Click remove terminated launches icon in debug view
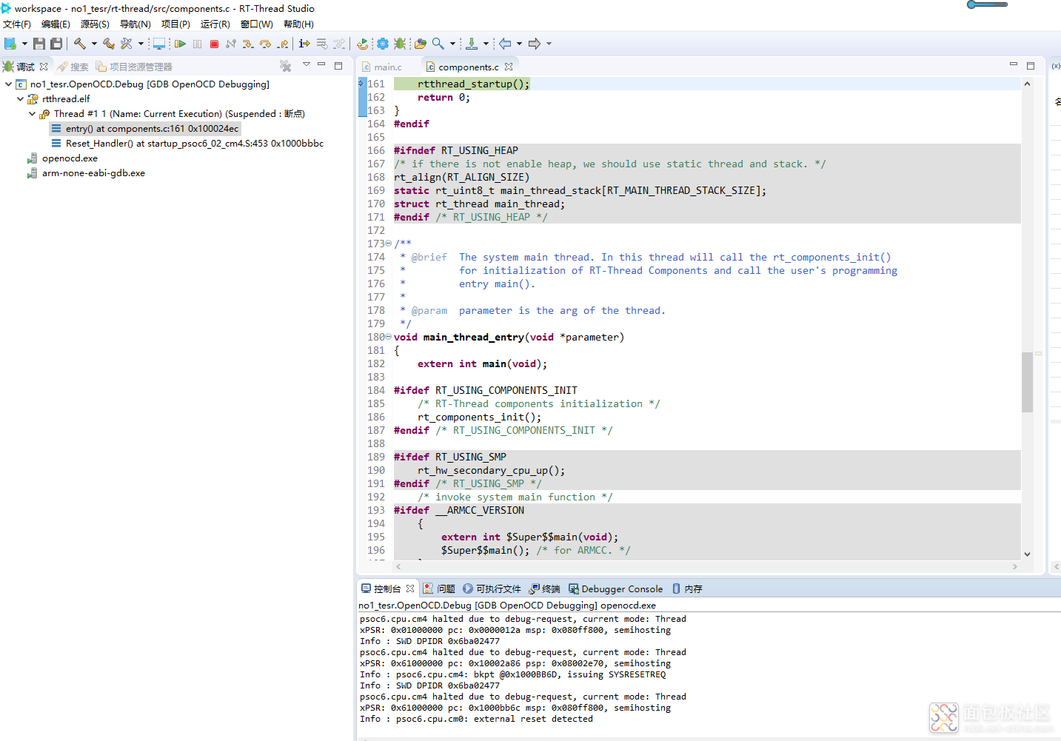Screen dimensions: 1061x741 285,66
